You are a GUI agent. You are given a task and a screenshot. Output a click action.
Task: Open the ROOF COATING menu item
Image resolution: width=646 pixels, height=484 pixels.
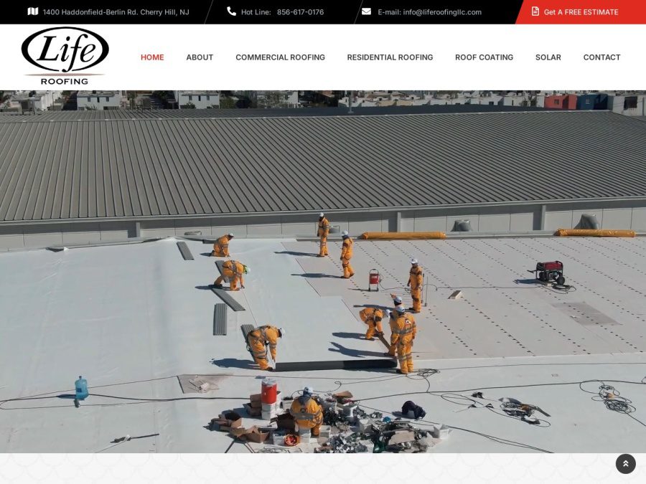pyautogui.click(x=484, y=57)
